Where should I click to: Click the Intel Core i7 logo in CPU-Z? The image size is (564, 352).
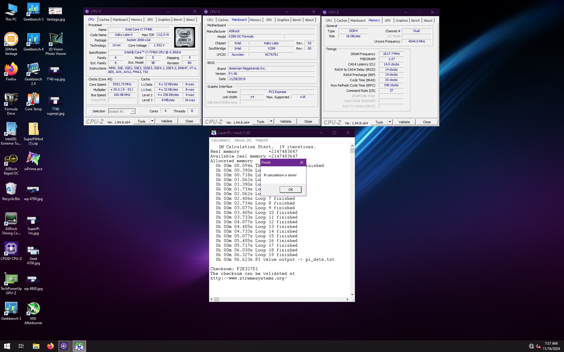(x=184, y=37)
